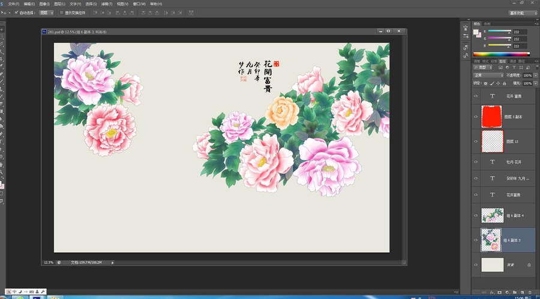Viewport: 540px width, 299px height.
Task: Click the new layer icon
Action: click(522, 292)
